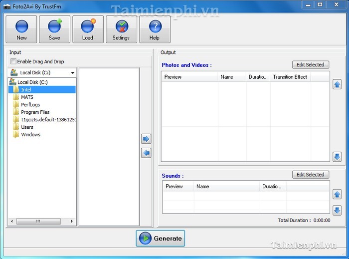Click Edit Selected for Photos and Videos
The image size is (349, 259).
pos(310,65)
